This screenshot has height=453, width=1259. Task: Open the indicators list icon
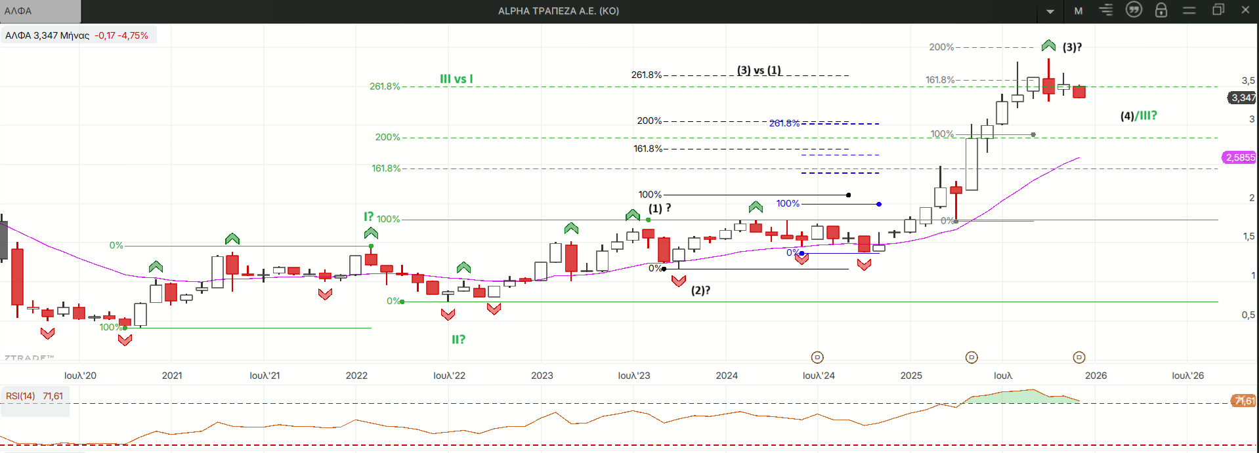coord(1106,10)
